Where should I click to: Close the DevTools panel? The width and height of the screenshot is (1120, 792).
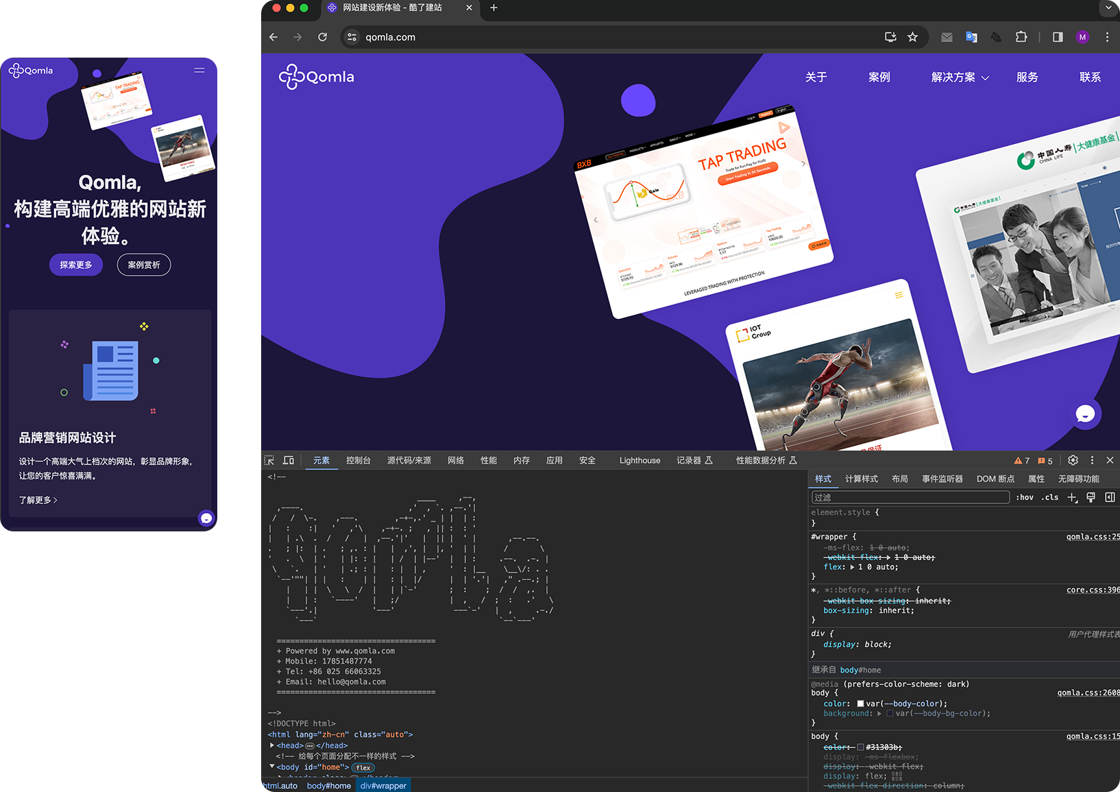1110,460
